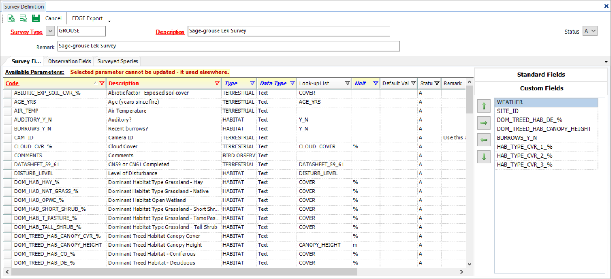This screenshot has width=611, height=279.
Task: Click the grid scroll right arrow
Action: coord(462,272)
